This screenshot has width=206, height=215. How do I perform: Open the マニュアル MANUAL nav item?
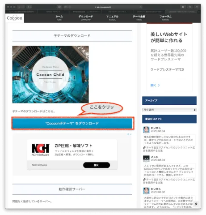pyautogui.click(x=112, y=18)
